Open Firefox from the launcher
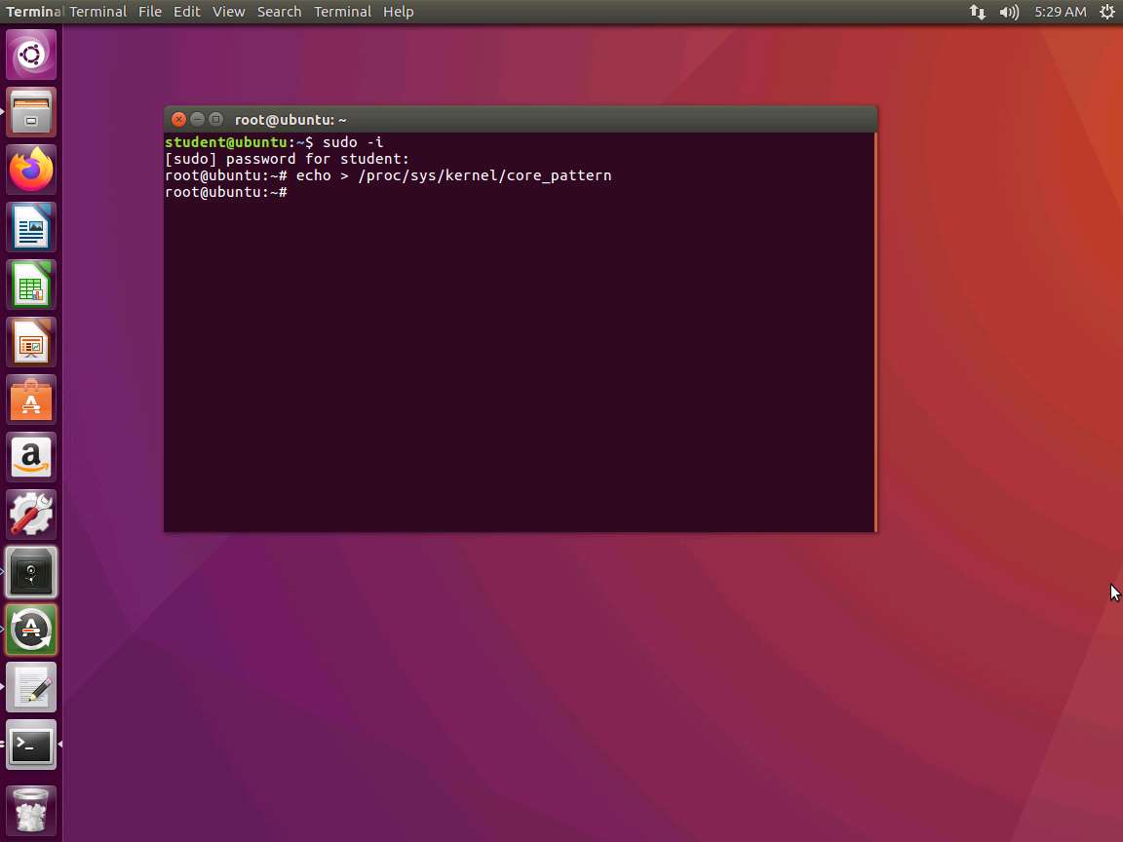 (x=31, y=170)
